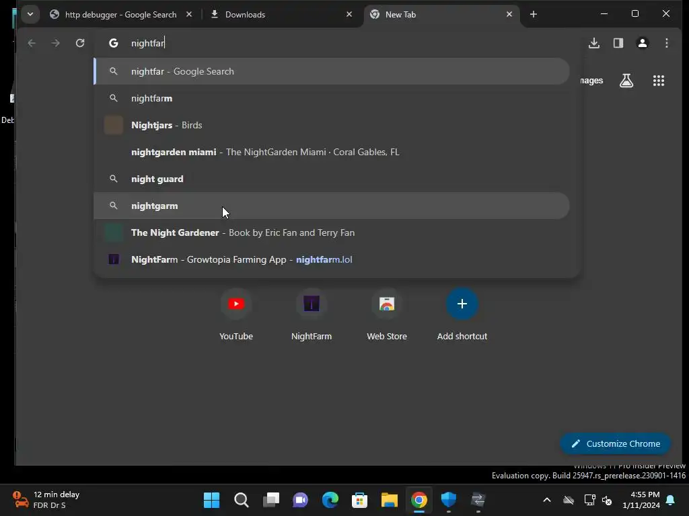
Task: Open network status tray icon
Action: pos(589,500)
